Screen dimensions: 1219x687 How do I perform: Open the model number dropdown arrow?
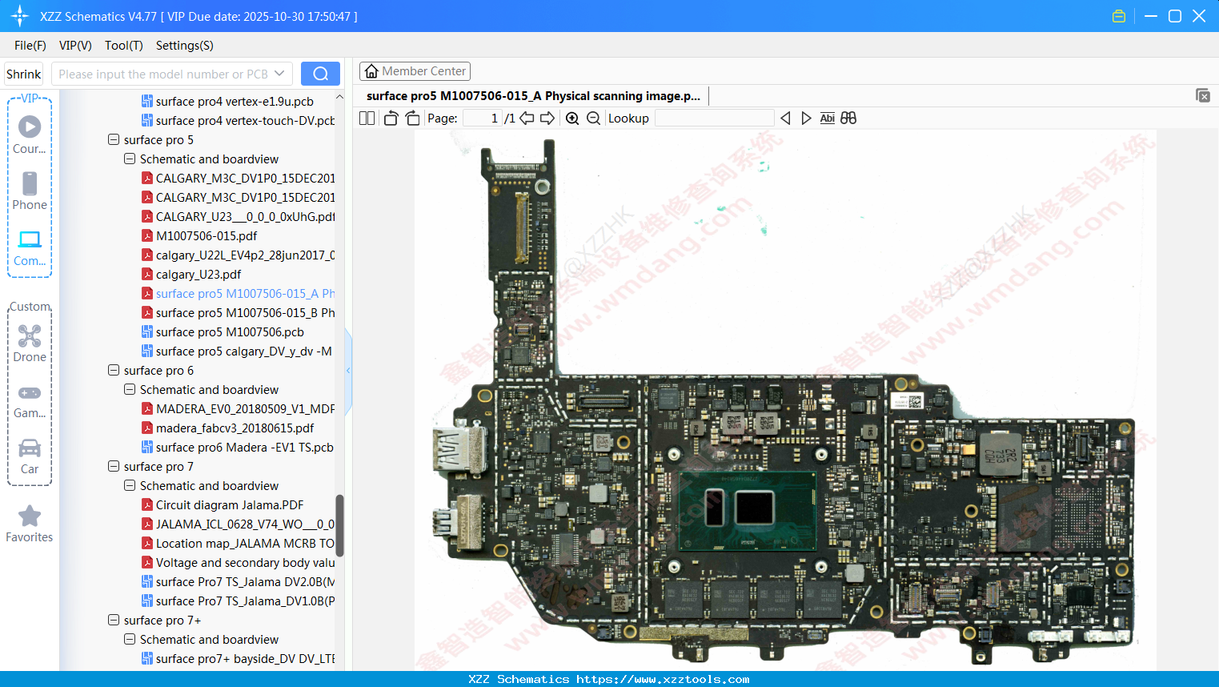point(279,74)
